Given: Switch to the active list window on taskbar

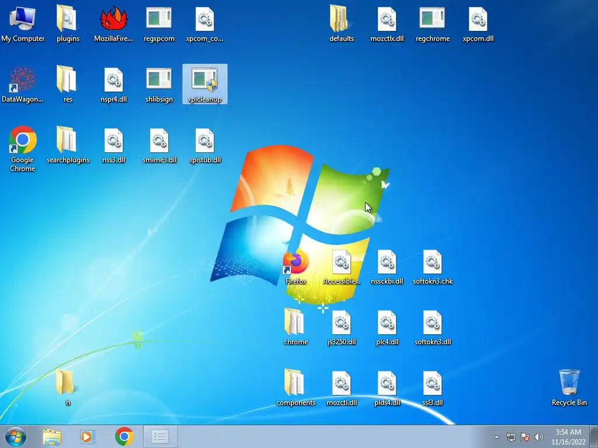Looking at the screenshot, I should click(160, 436).
